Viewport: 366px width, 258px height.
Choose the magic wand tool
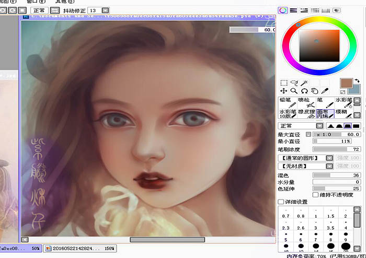[304, 83]
